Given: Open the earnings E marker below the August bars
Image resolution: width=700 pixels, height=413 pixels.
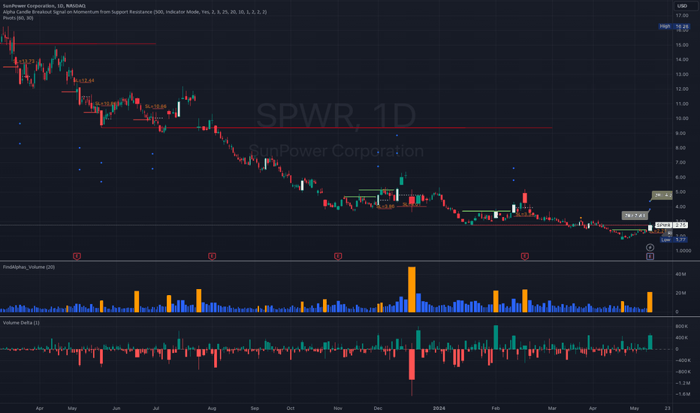Looking at the screenshot, I should point(212,256).
